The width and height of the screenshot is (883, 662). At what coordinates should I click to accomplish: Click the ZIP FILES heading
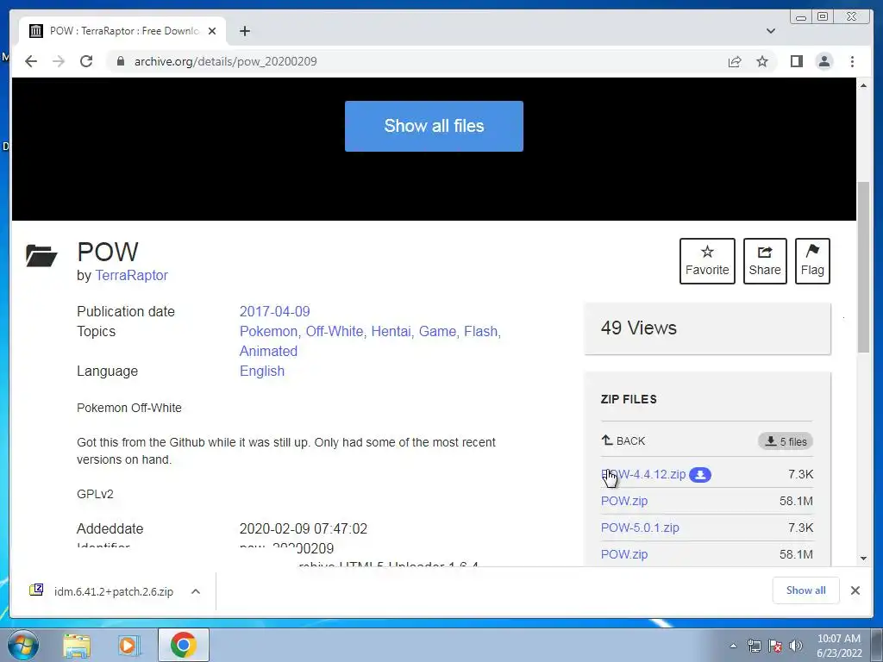tap(629, 399)
